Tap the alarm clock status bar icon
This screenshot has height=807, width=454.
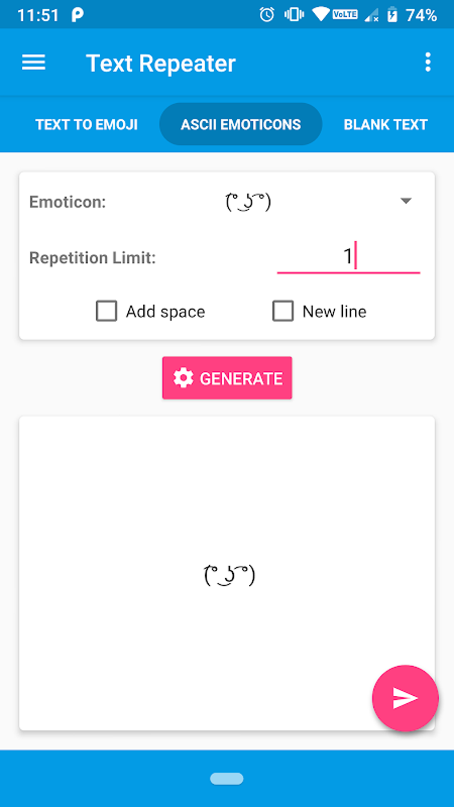266,15
